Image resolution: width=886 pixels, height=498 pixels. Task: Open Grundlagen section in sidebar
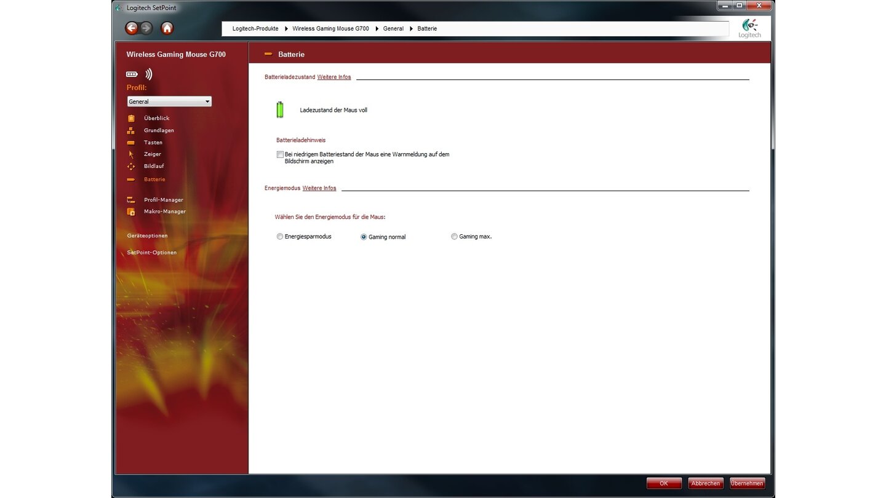159,130
